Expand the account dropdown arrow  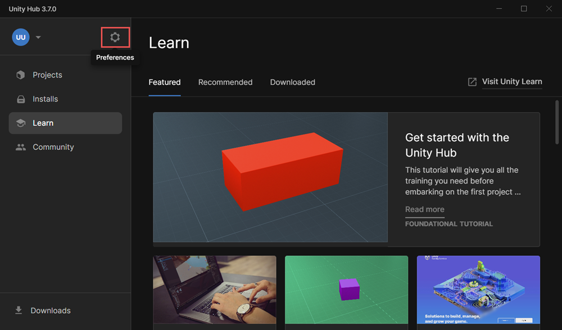38,37
